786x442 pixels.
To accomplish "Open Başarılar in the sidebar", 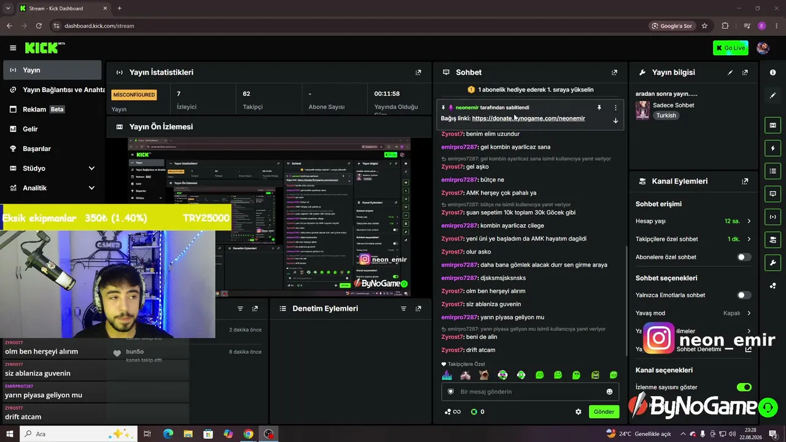I will coord(52,149).
